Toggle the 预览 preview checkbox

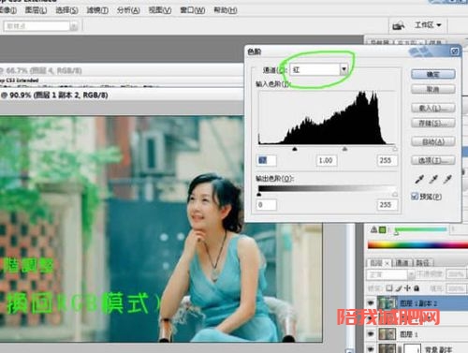tap(415, 197)
